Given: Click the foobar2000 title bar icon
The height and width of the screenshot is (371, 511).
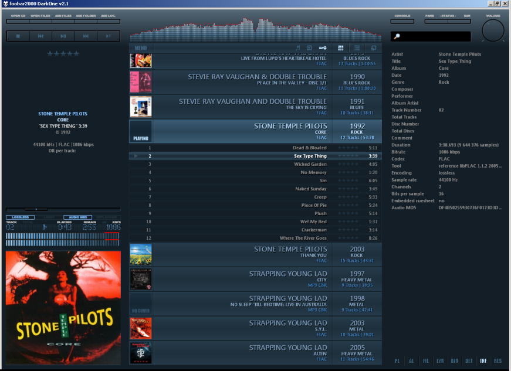Looking at the screenshot, I should 5,4.
